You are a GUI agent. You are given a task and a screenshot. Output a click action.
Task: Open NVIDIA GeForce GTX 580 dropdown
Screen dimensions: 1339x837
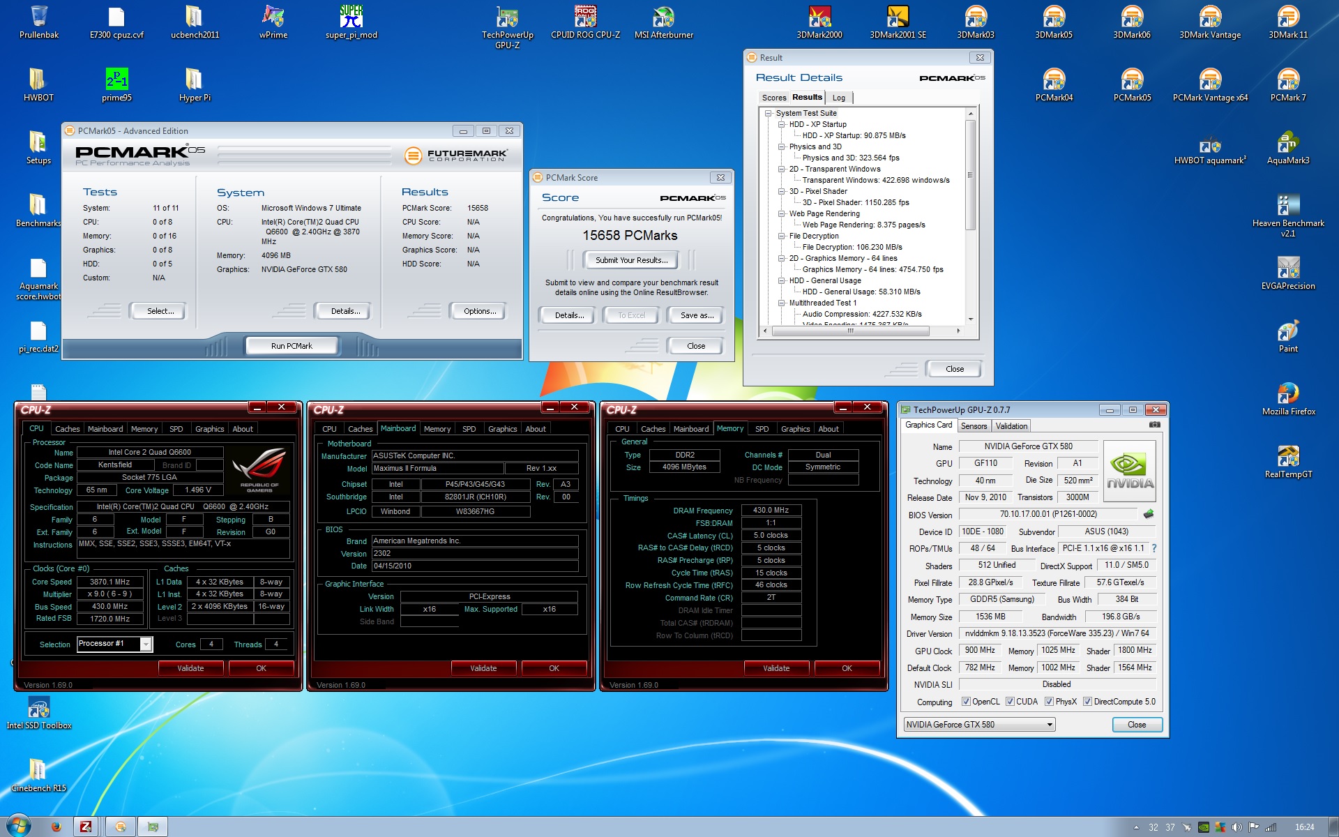979,725
